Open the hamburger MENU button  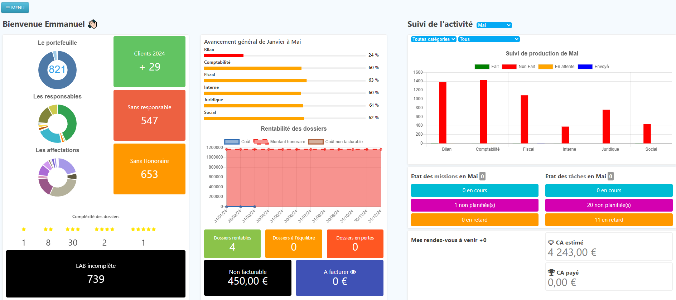(15, 8)
